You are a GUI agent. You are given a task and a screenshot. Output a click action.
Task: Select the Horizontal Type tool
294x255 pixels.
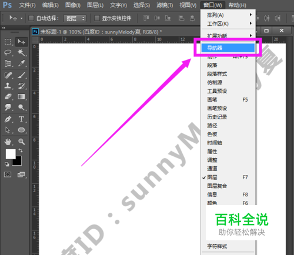(21, 119)
